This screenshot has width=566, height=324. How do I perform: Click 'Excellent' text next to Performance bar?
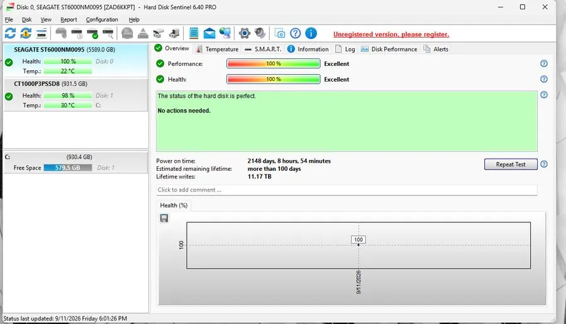click(336, 63)
